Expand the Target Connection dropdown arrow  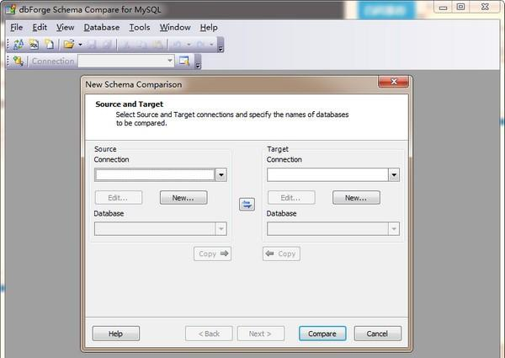394,175
